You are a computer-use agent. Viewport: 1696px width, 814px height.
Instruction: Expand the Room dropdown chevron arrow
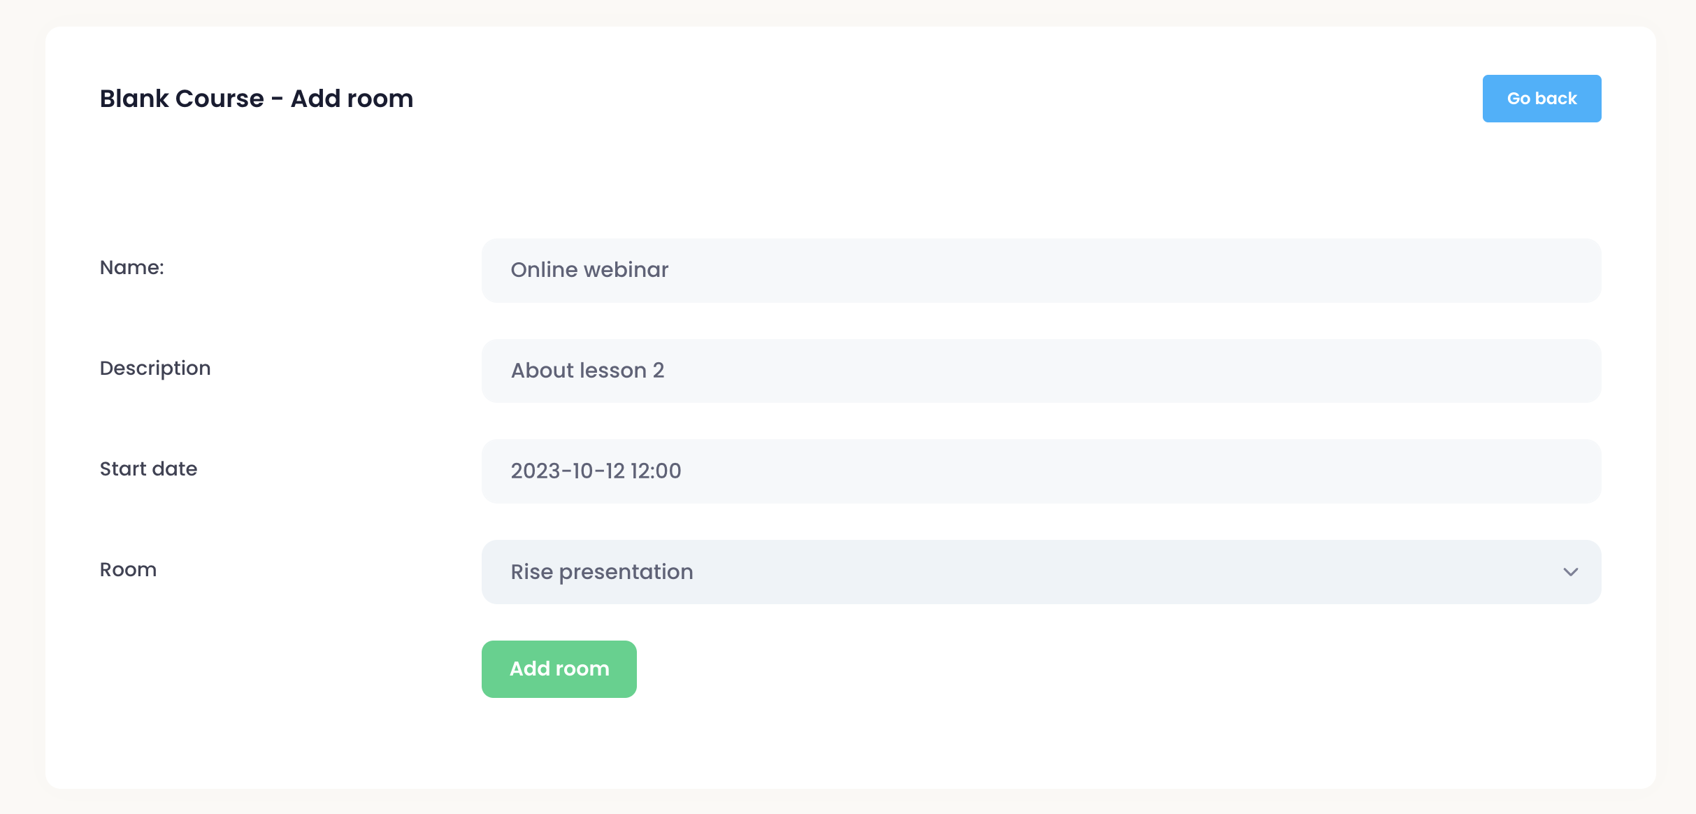[x=1570, y=572]
